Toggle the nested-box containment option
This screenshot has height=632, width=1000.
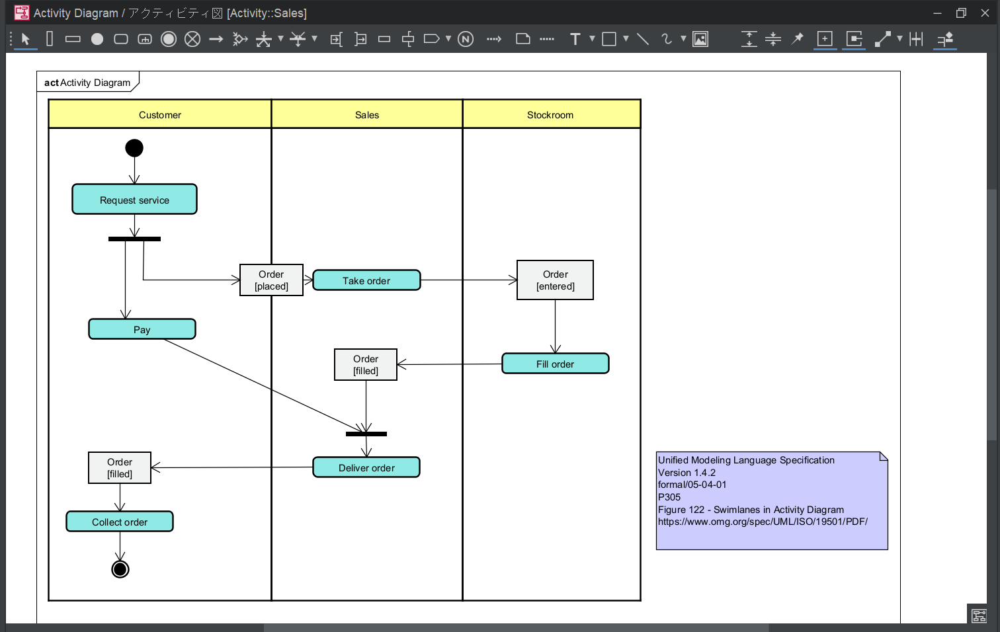[854, 39]
